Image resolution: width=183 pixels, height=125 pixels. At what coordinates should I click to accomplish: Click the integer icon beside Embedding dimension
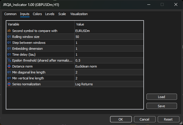(x=9, y=49)
